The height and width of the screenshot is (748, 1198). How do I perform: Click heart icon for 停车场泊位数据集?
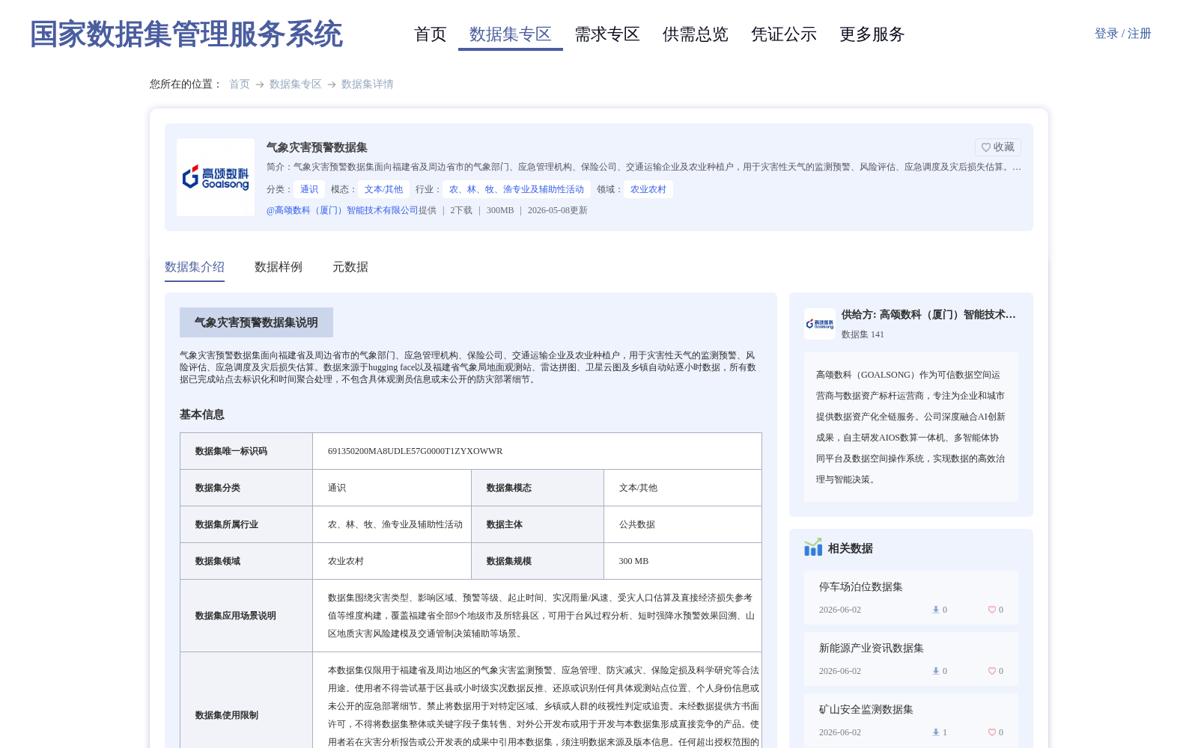pos(991,610)
